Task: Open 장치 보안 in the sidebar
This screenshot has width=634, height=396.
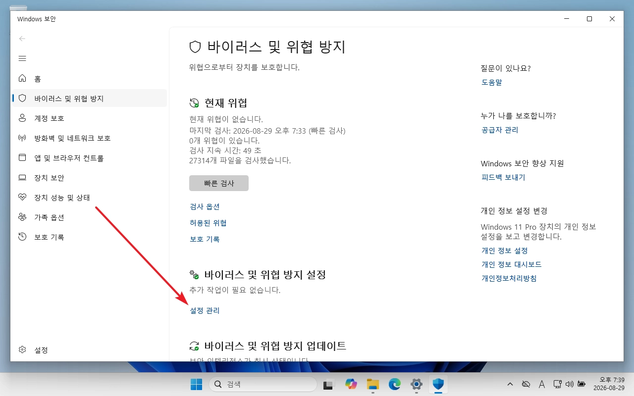Action: click(90, 178)
